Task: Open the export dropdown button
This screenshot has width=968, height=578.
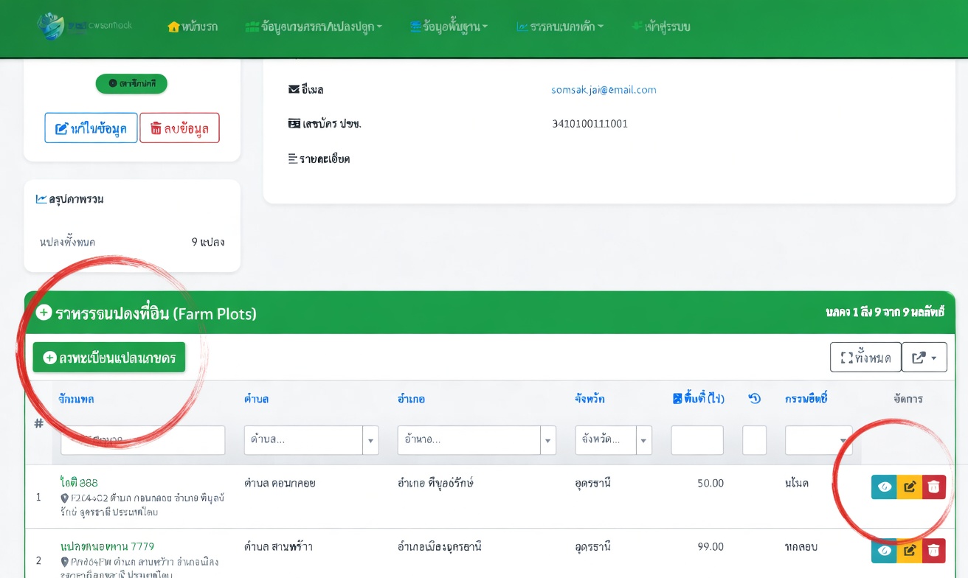Action: pos(924,358)
